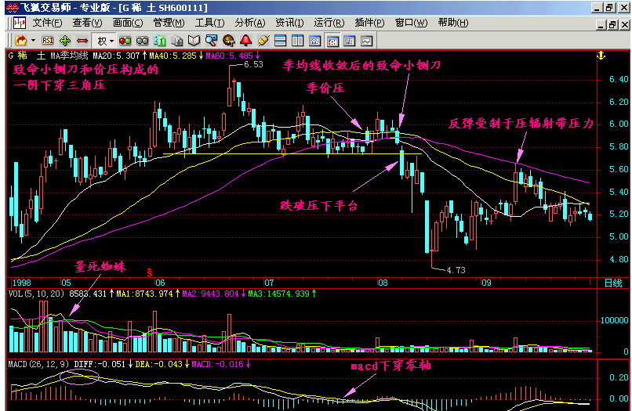The width and height of the screenshot is (632, 411).
Task: Open the 查看(V) menu
Action: 88,23
